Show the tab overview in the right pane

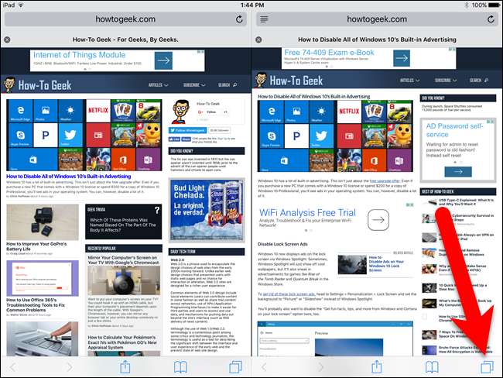coord(487,366)
